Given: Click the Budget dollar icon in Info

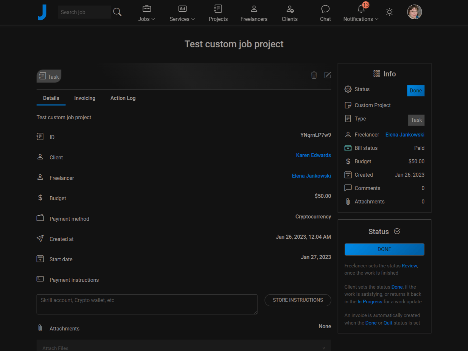Looking at the screenshot, I should (x=348, y=161).
